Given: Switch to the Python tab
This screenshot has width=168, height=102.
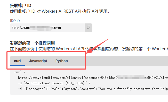Looking at the screenshot, I should [x=62, y=61].
